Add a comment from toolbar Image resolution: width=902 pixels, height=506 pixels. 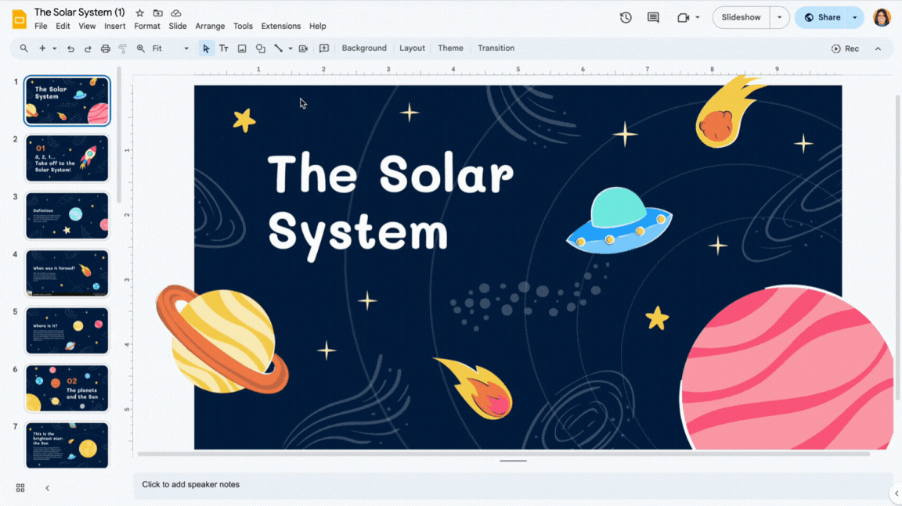tap(324, 48)
